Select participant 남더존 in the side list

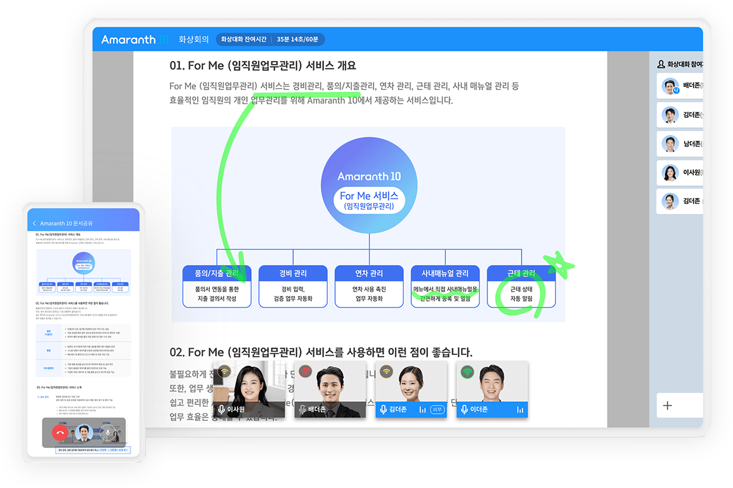(x=680, y=143)
